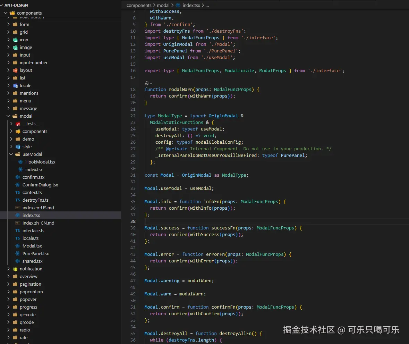
Task: Click the style folder icon
Action: point(18,147)
